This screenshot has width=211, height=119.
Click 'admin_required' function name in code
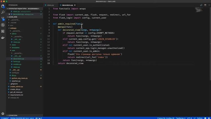[67, 24]
